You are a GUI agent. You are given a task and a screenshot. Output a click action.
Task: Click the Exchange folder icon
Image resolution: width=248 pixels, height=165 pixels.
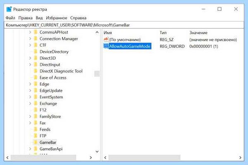coord(36,103)
